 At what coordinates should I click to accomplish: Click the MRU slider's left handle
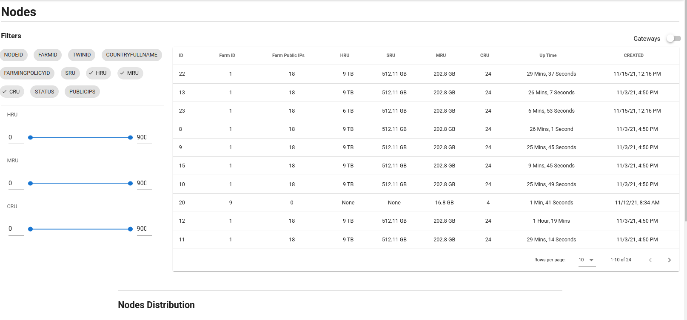(30, 184)
